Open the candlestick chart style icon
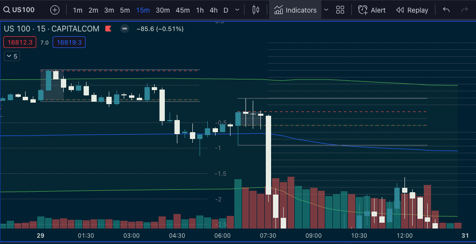The width and height of the screenshot is (476, 244). 256,10
